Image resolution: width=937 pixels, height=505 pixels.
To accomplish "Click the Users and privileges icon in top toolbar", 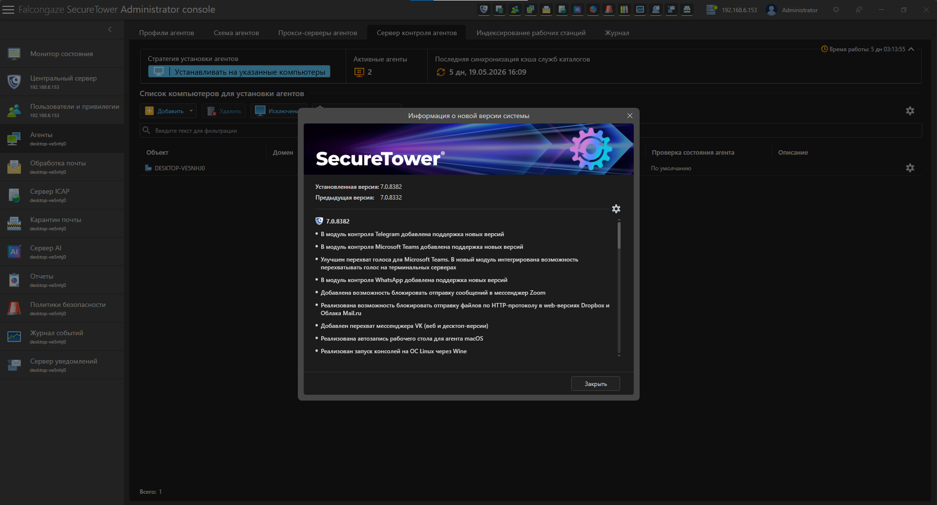I will 515,9.
